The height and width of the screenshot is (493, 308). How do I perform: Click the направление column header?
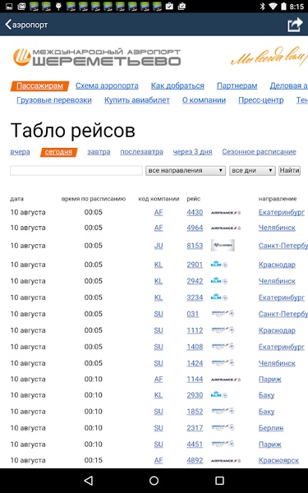pyautogui.click(x=278, y=199)
